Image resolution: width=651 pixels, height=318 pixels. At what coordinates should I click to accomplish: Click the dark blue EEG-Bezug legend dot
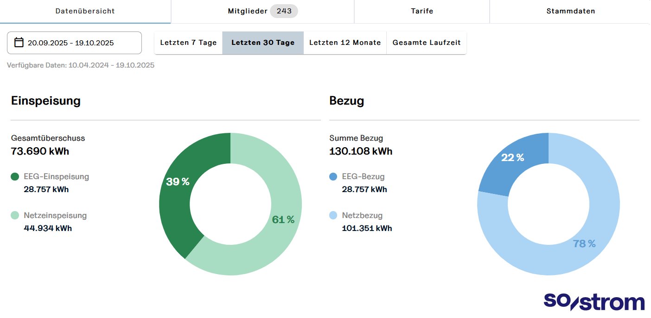[333, 176]
